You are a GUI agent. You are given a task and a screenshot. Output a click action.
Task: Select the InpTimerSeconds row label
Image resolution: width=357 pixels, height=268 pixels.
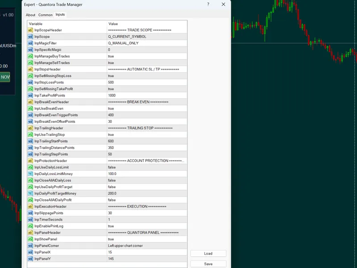pyautogui.click(x=48, y=219)
